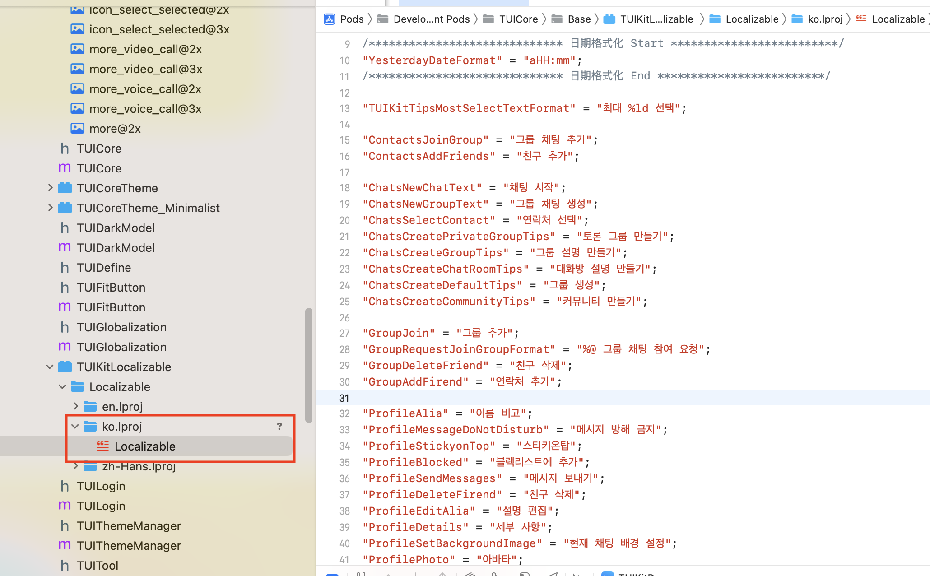
Task: Click the question mark status badge on ko.lproj
Action: pyautogui.click(x=279, y=426)
